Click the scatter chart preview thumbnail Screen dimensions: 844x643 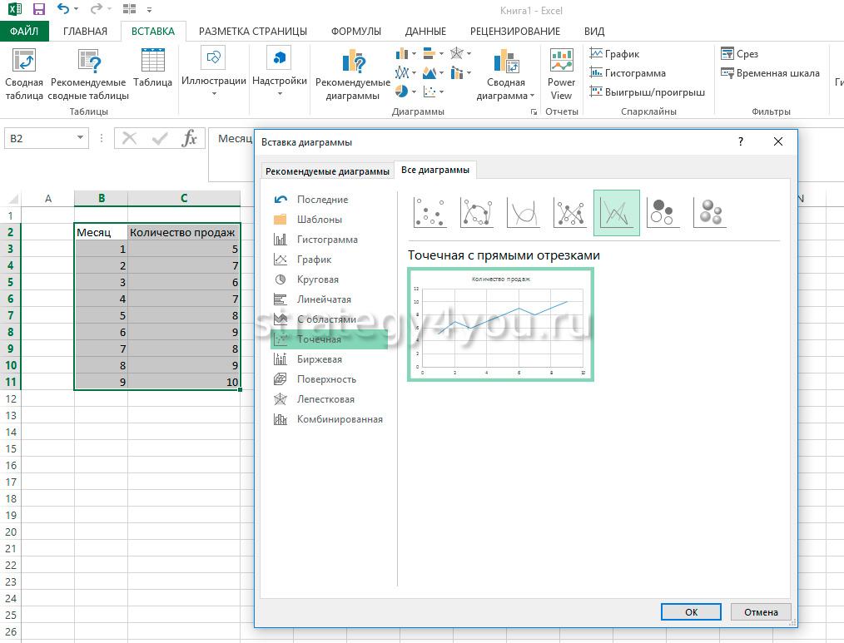[x=500, y=325]
